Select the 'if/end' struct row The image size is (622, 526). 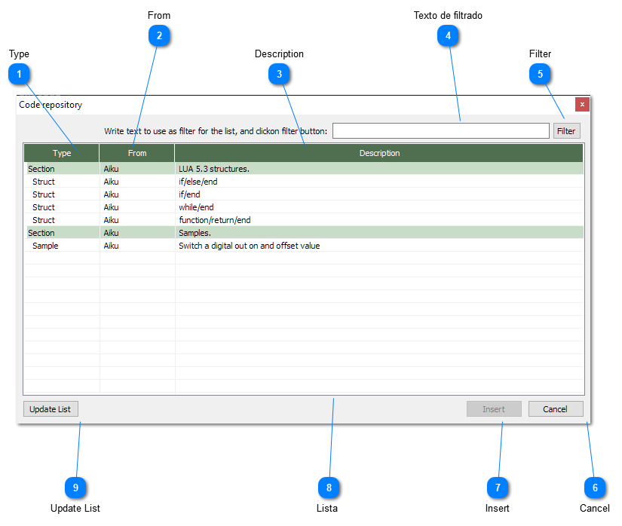[x=304, y=194]
